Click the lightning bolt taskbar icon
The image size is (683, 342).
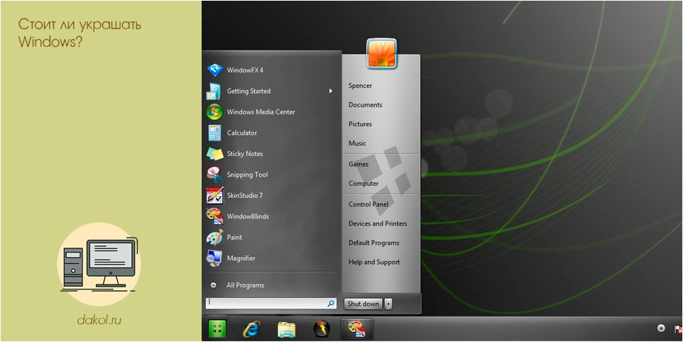[322, 329]
